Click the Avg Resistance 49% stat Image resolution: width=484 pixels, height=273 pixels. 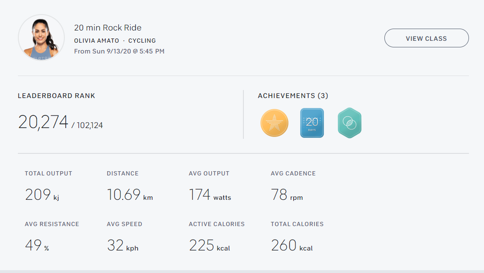(37, 245)
